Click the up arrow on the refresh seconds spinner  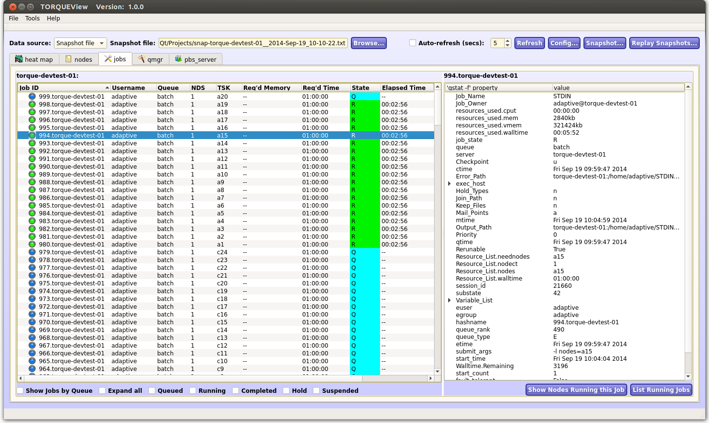[x=507, y=40]
